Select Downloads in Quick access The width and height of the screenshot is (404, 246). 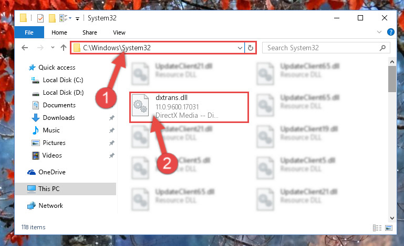(x=58, y=118)
